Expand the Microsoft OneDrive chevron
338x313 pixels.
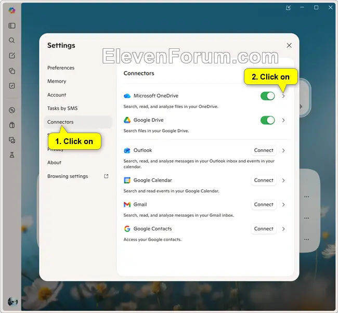283,96
